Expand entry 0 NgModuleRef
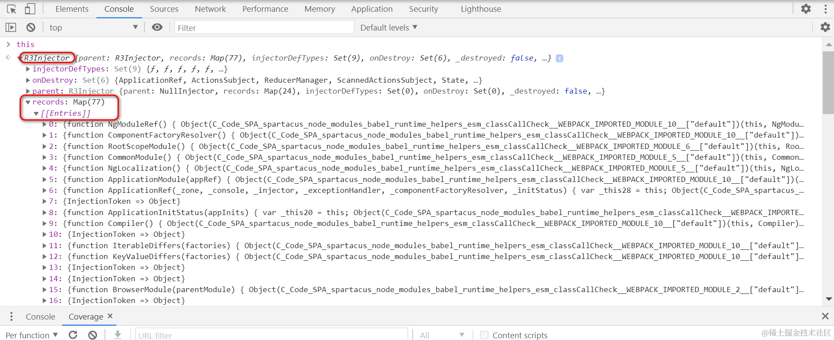 click(44, 124)
